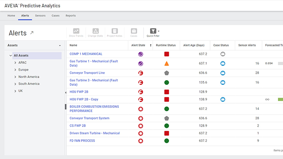283x159 pixels.
Task: Open Driven Steam Turbine - Mechanical link
Action: (95, 133)
